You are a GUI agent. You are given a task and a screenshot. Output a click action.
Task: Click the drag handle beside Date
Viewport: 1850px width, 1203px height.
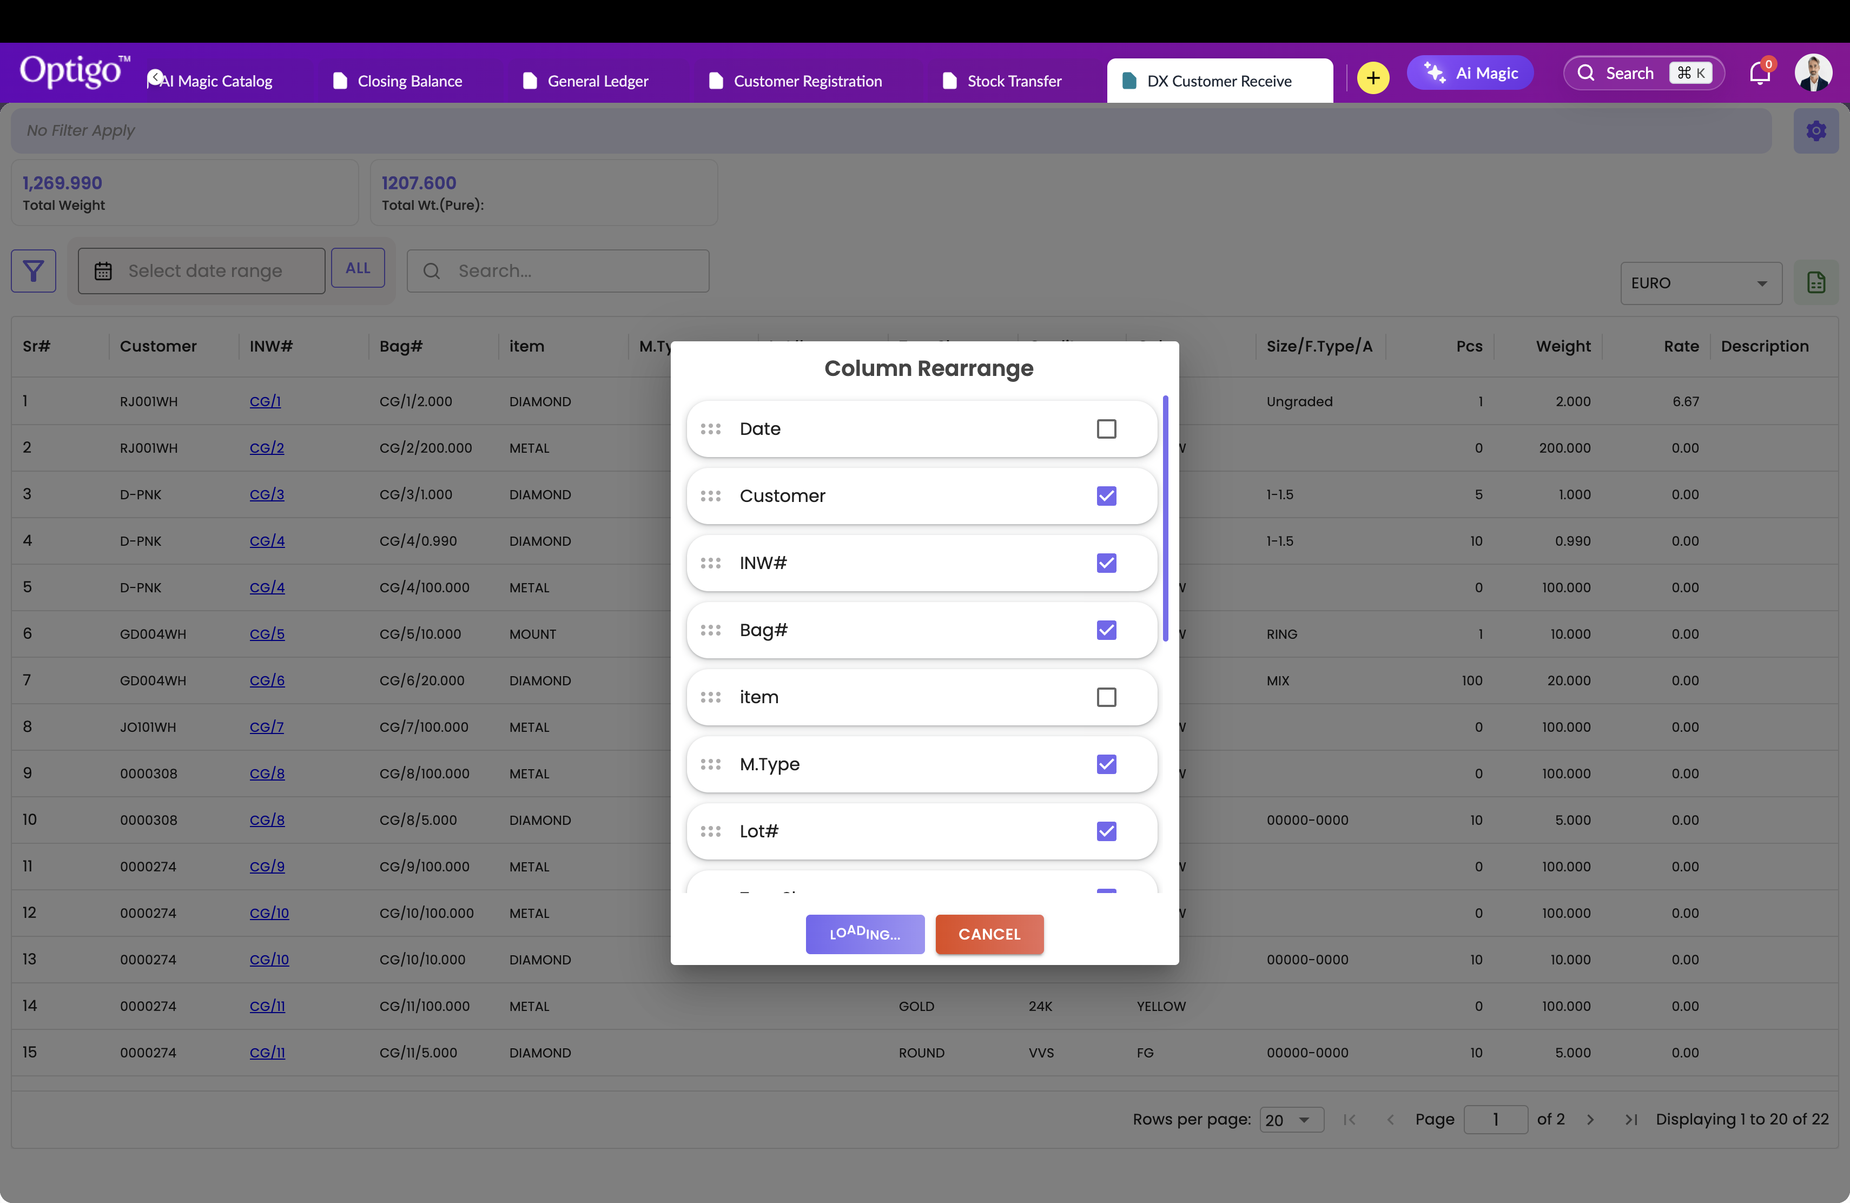[710, 429]
